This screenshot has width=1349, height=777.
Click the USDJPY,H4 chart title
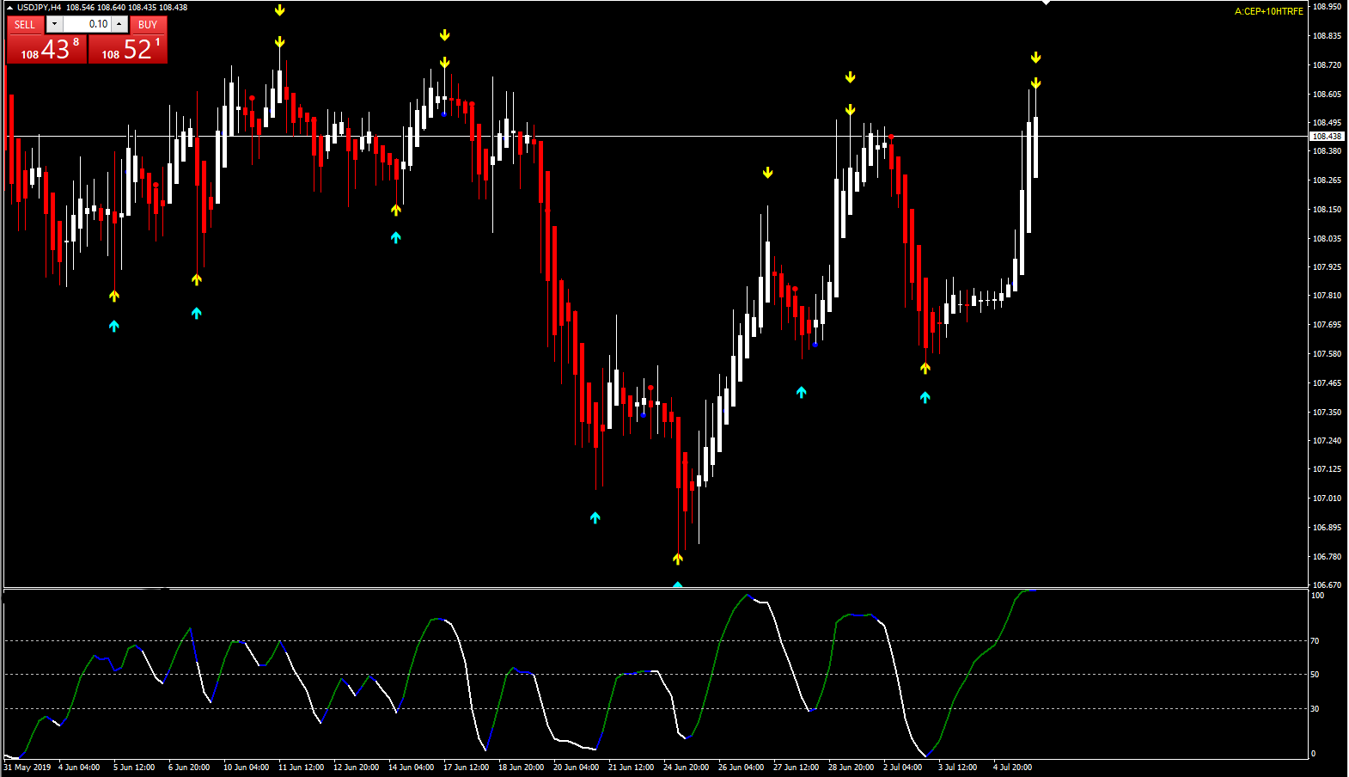40,8
